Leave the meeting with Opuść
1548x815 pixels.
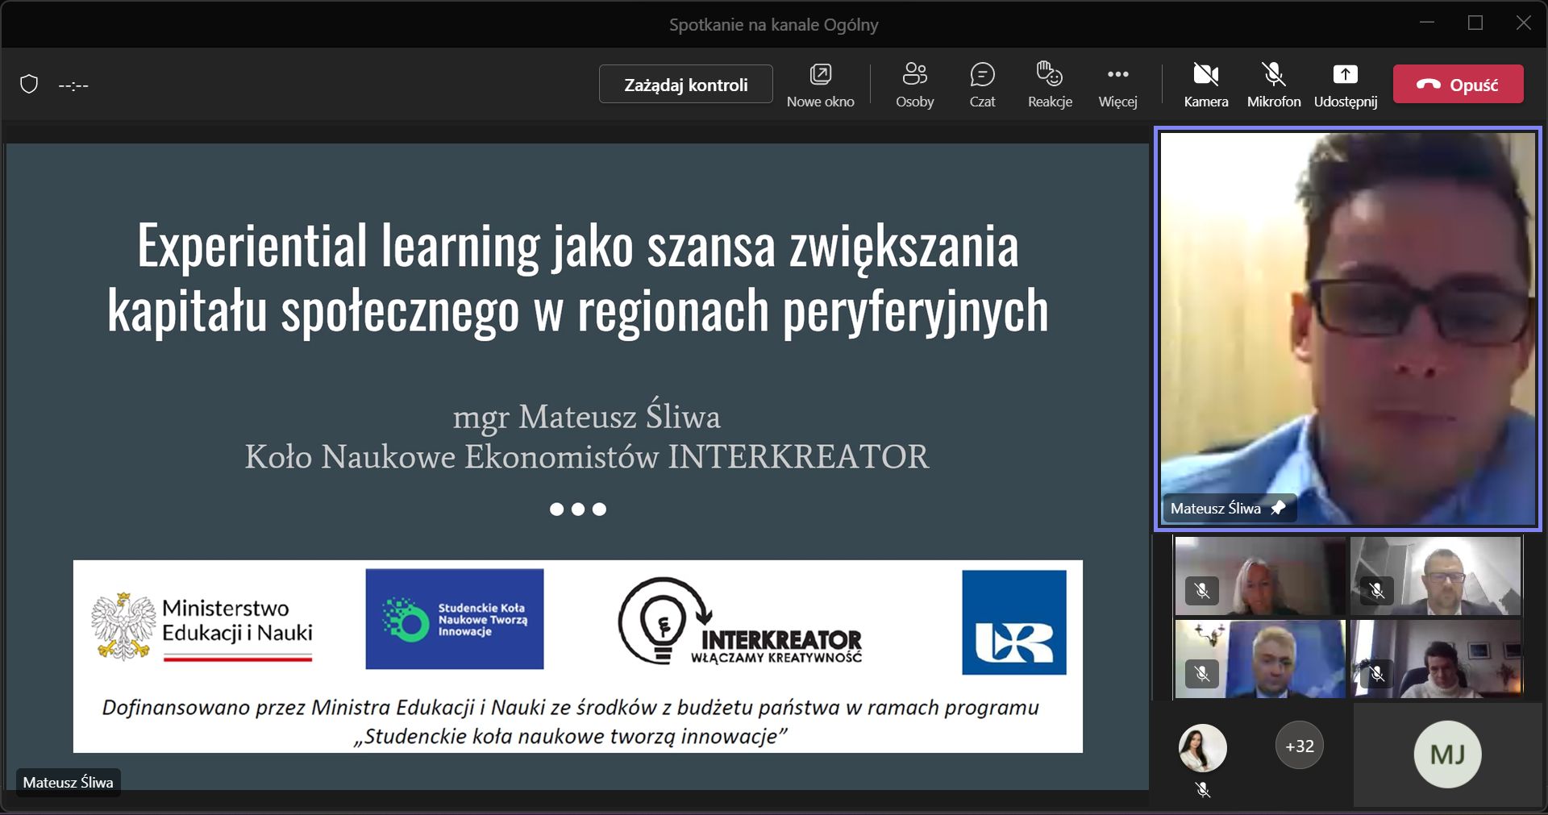click(1458, 85)
